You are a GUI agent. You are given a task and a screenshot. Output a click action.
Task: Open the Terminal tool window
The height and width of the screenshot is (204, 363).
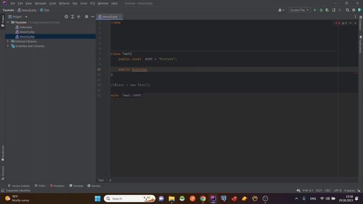(x=76, y=186)
